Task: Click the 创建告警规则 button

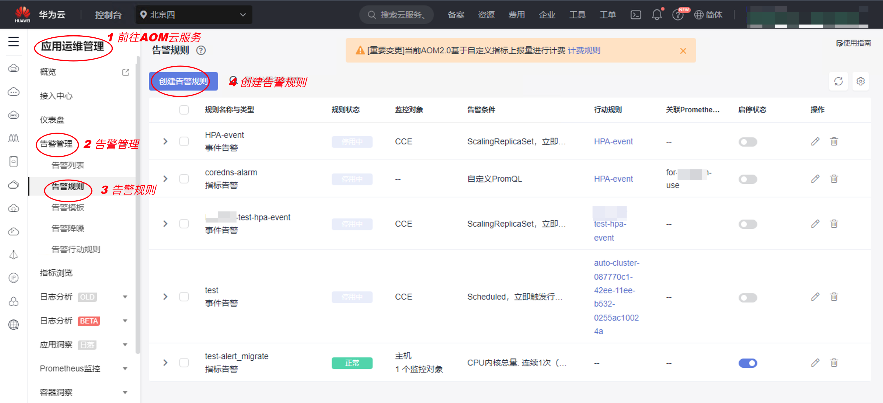Action: point(183,81)
